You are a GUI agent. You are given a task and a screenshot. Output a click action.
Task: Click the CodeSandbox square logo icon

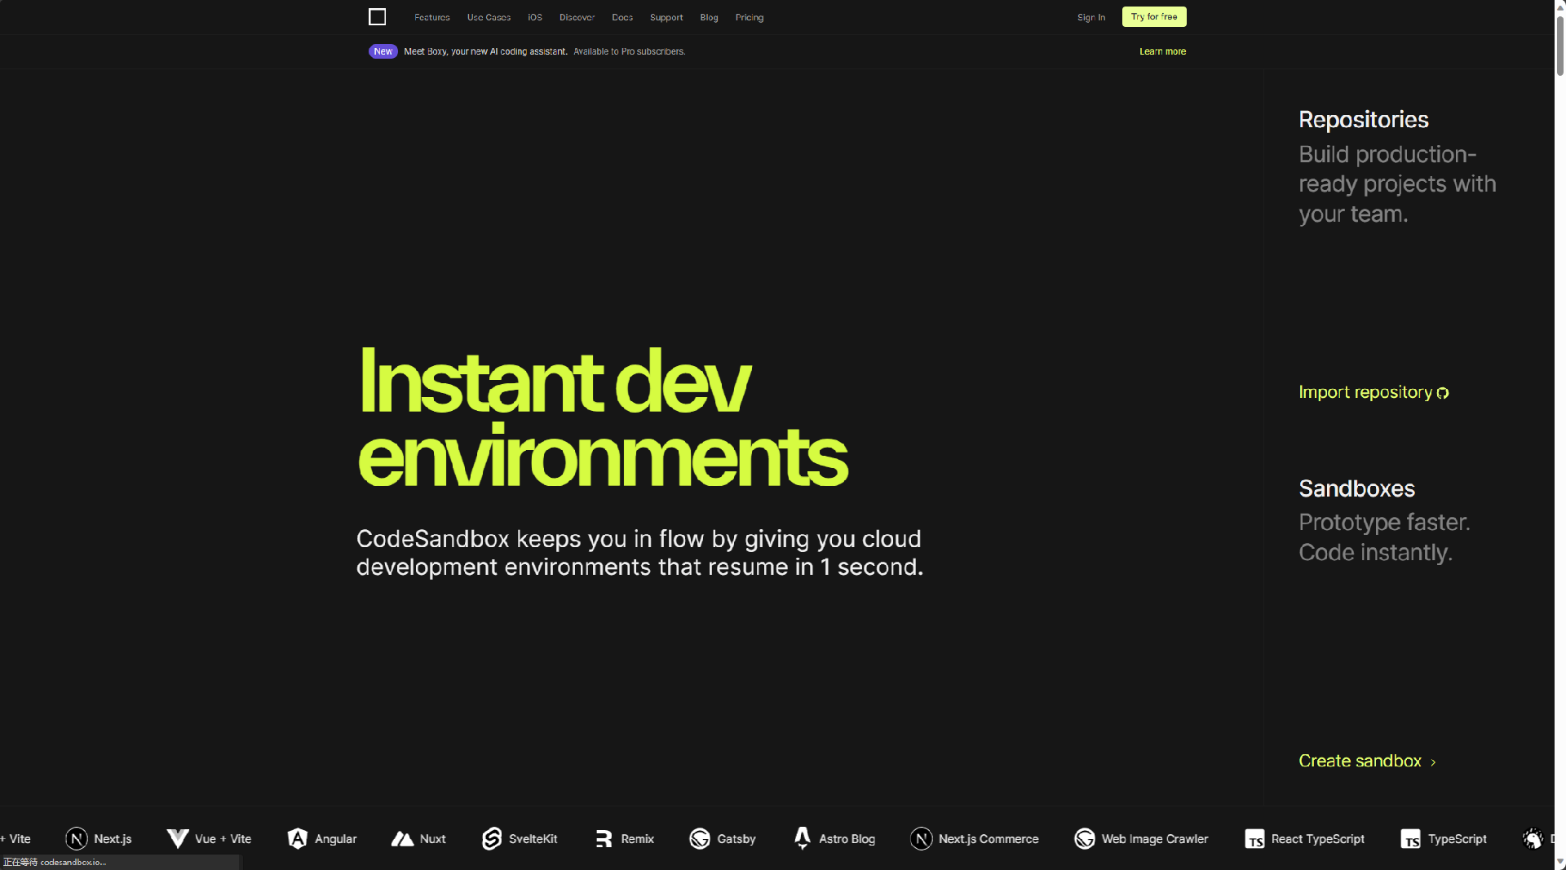tap(377, 17)
